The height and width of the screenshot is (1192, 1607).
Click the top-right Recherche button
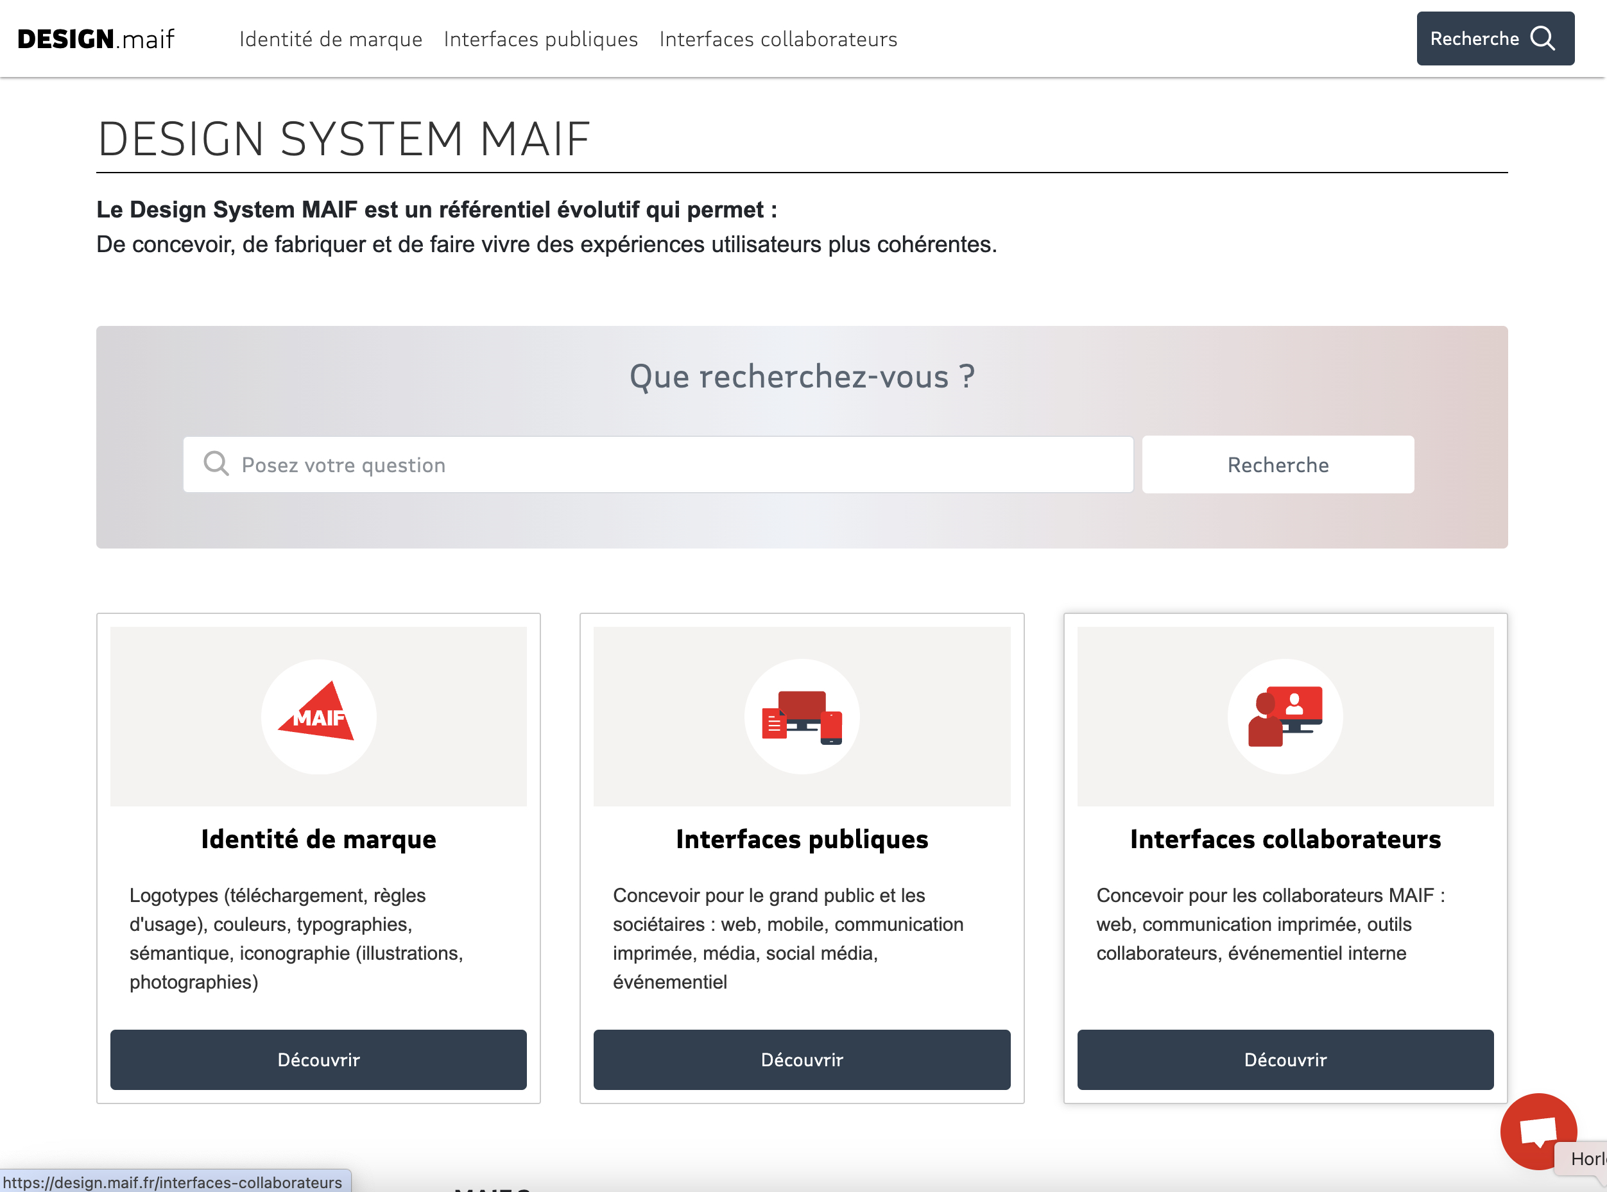click(1495, 38)
